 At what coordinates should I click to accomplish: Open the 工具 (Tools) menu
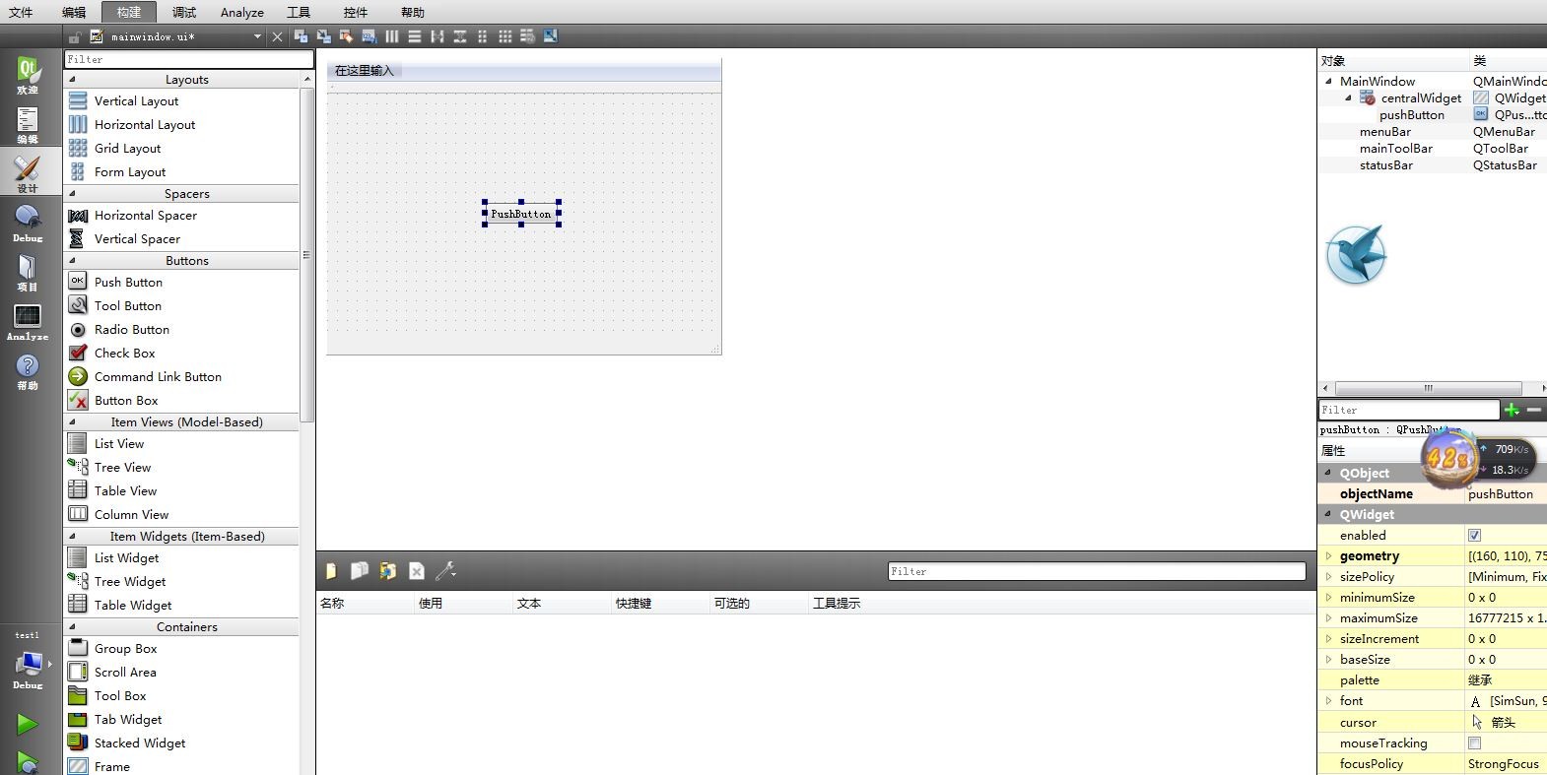[x=299, y=12]
